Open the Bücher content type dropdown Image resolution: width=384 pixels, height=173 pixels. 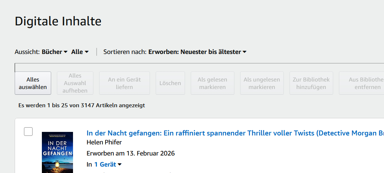pos(54,52)
